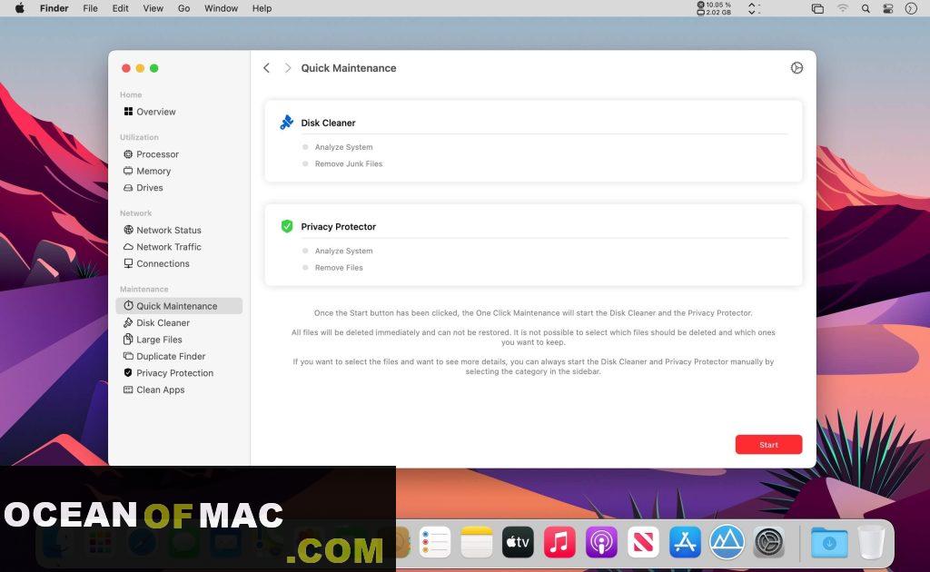Open Spotlight search in the menu bar
This screenshot has width=930, height=572.
click(866, 8)
